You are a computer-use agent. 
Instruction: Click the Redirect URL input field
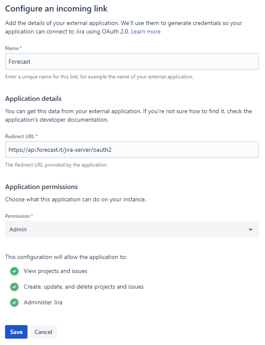pyautogui.click(x=132, y=150)
